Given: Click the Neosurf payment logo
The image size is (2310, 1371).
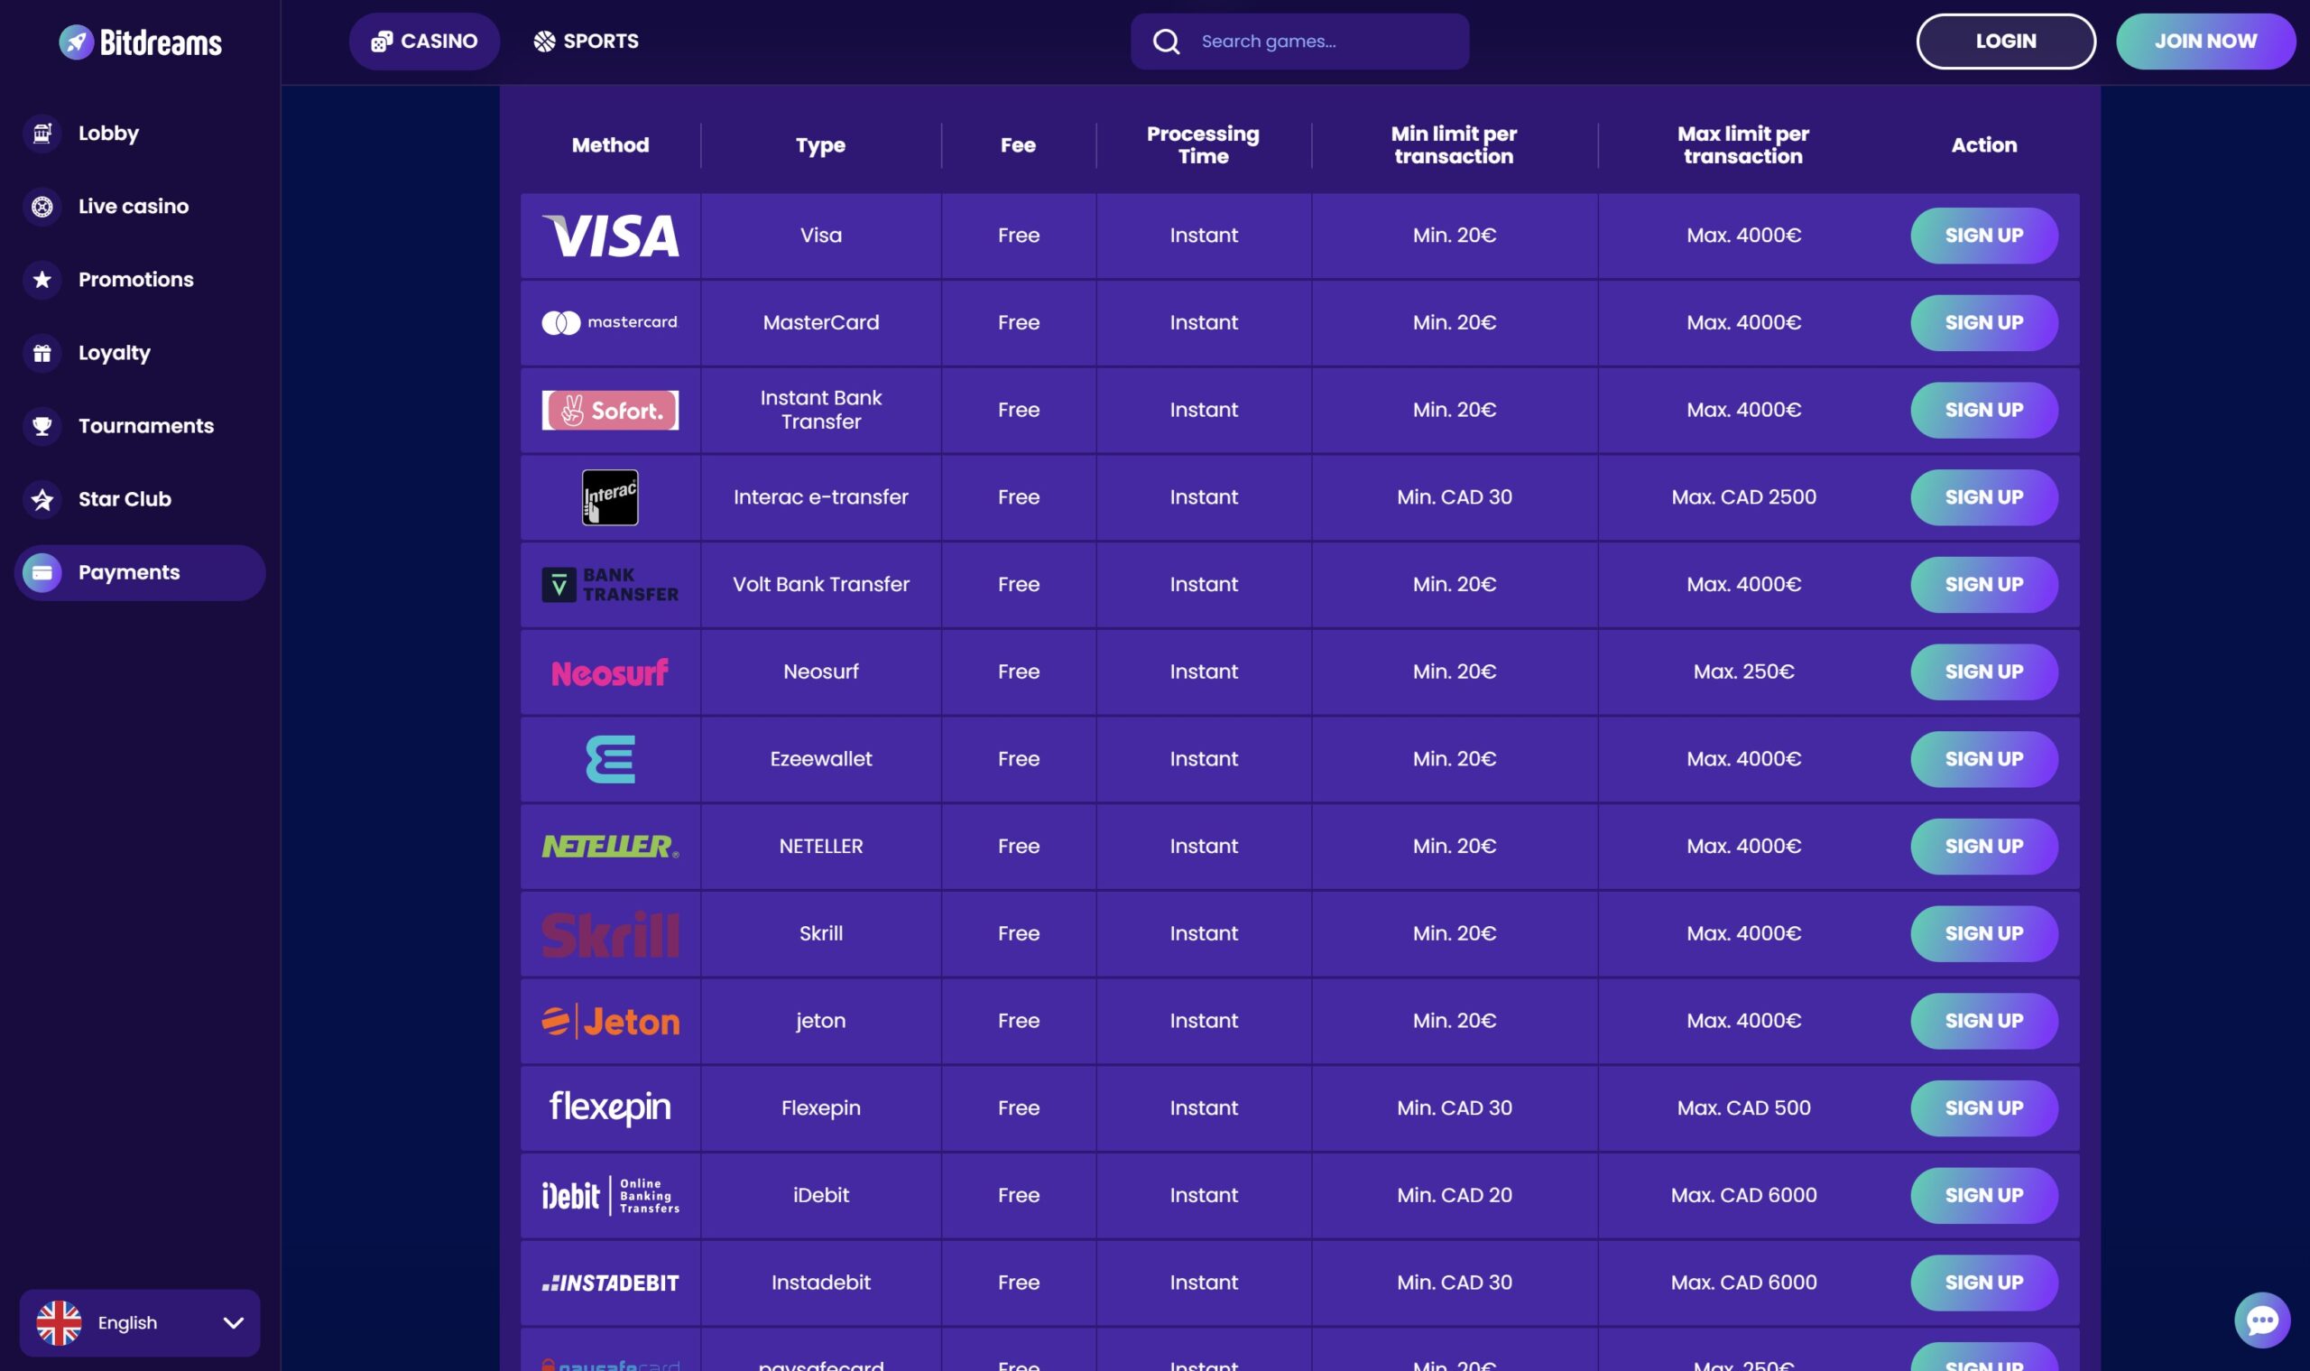Looking at the screenshot, I should [x=610, y=672].
